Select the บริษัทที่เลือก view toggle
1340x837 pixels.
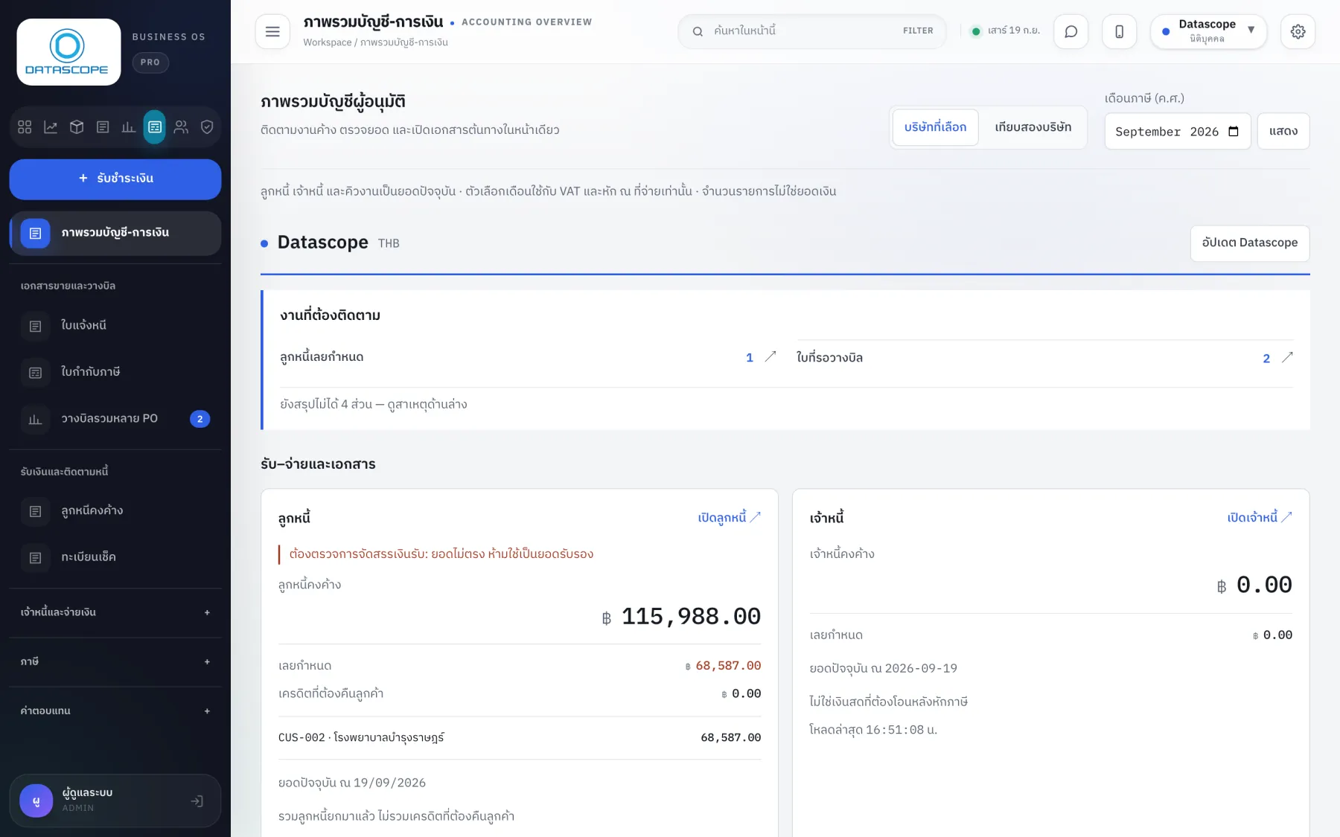935,127
